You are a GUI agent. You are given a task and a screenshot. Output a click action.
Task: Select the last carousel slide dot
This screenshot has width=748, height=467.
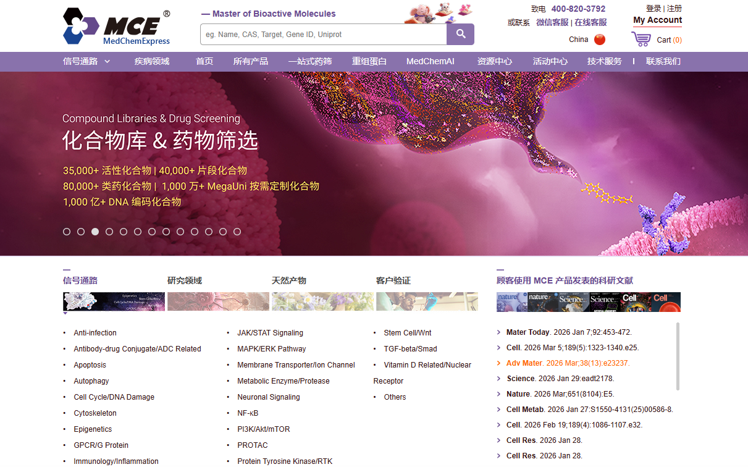[237, 232]
